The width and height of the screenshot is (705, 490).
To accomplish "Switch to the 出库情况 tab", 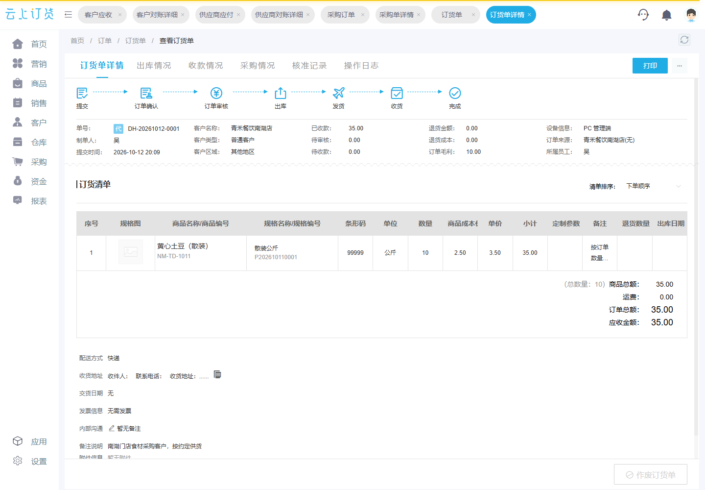I will point(154,66).
